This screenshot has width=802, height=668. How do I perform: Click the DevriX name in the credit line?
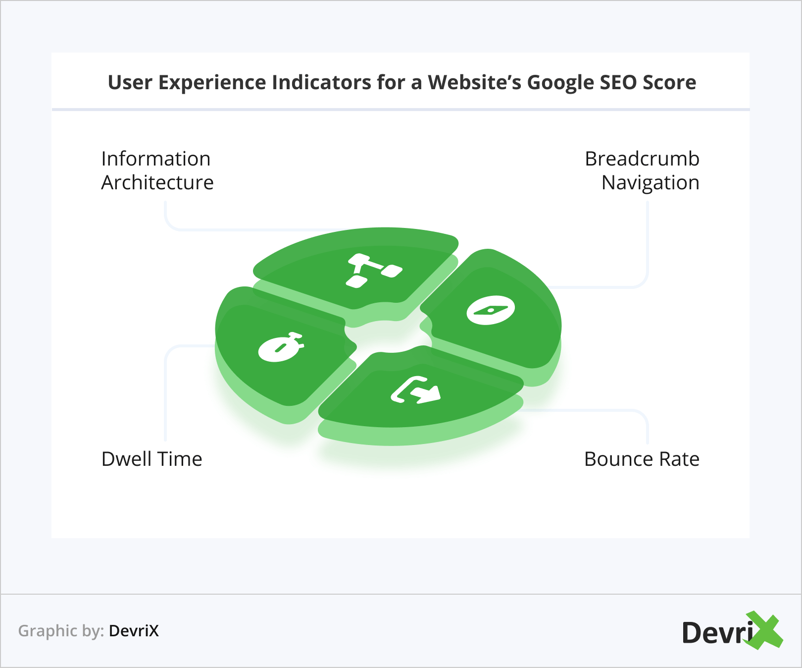(134, 631)
